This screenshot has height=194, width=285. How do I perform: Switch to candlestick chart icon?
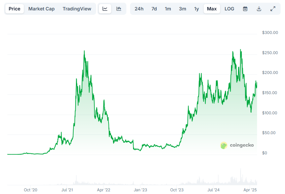coord(119,9)
